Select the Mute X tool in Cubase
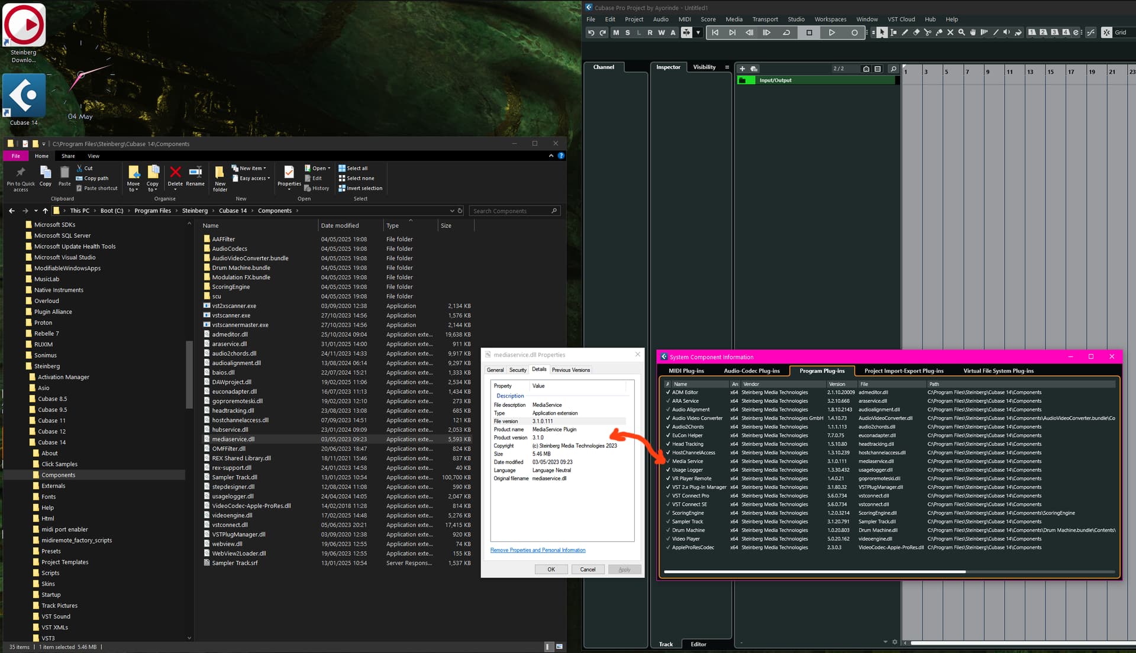The height and width of the screenshot is (653, 1136). pyautogui.click(x=950, y=33)
